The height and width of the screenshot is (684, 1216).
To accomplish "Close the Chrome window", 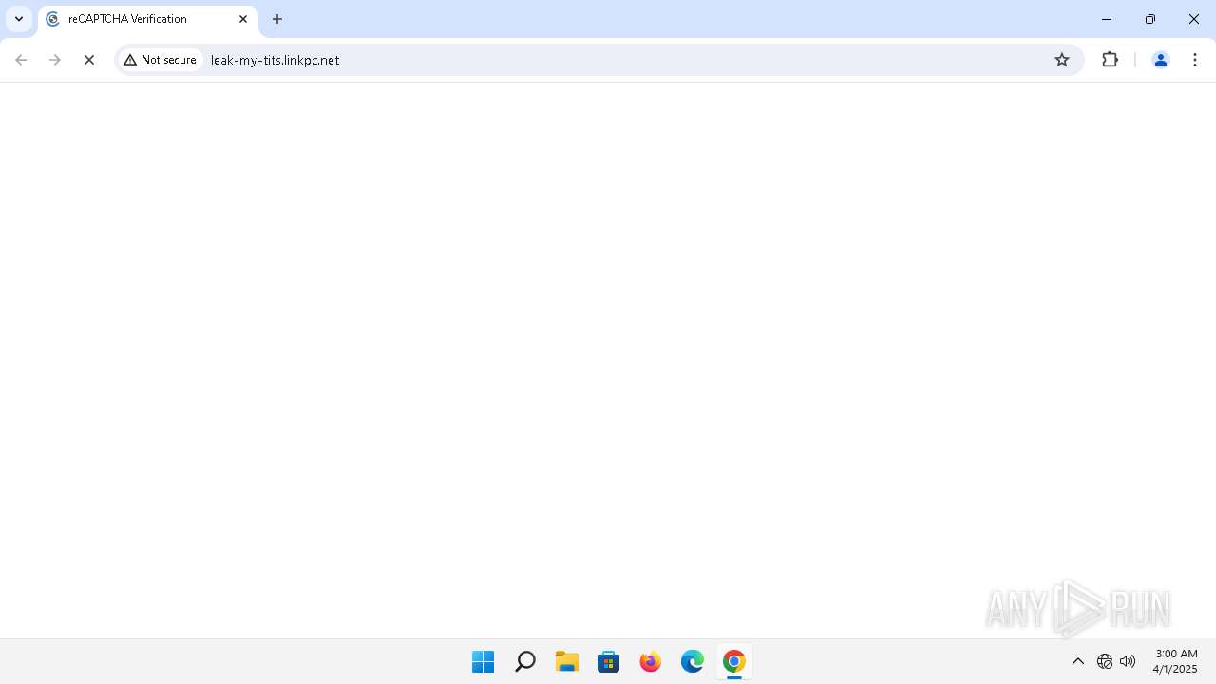I will [x=1194, y=19].
